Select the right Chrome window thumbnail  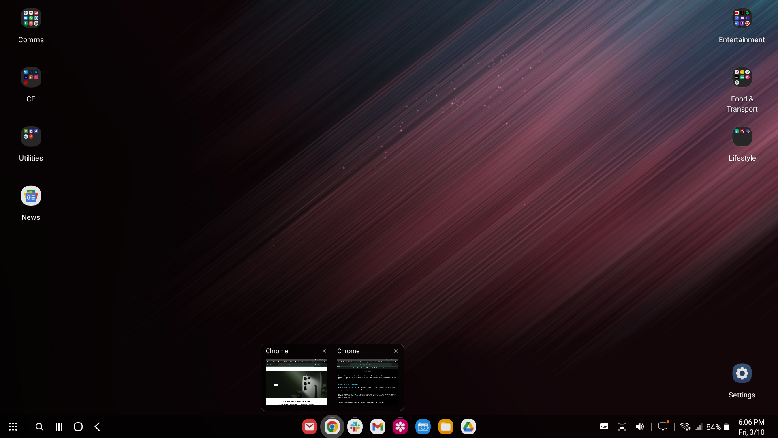(368, 382)
